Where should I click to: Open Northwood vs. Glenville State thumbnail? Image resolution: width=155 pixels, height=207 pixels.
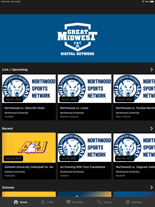(29, 88)
